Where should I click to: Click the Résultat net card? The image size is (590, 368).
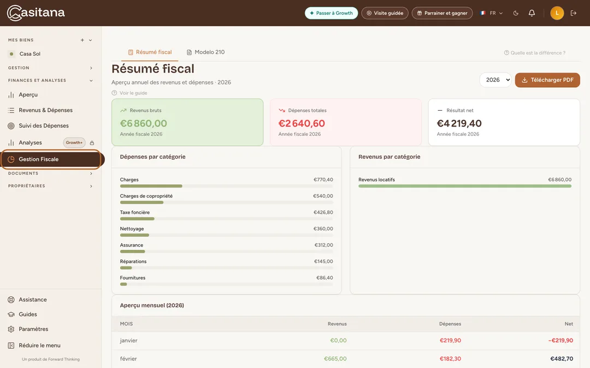[x=504, y=123]
